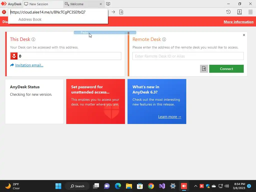256x192 pixels.
Task: Close the Remote Desk panel
Action: tap(244, 35)
